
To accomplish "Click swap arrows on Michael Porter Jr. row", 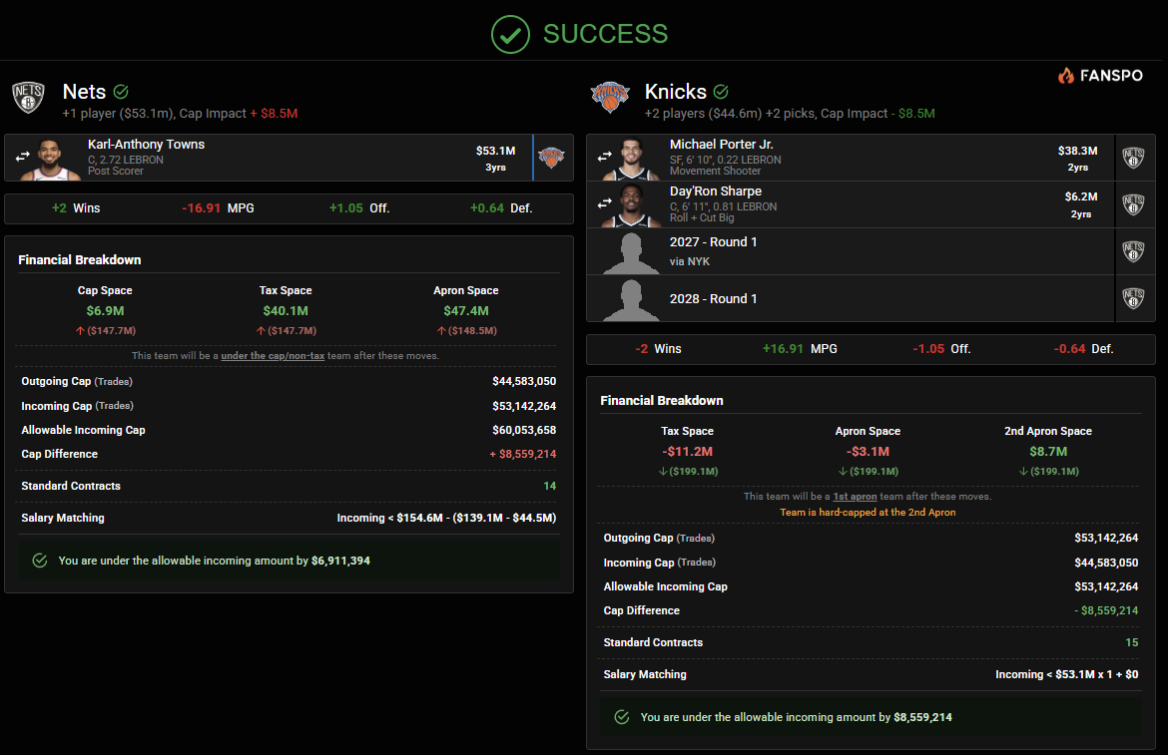I will click(604, 157).
